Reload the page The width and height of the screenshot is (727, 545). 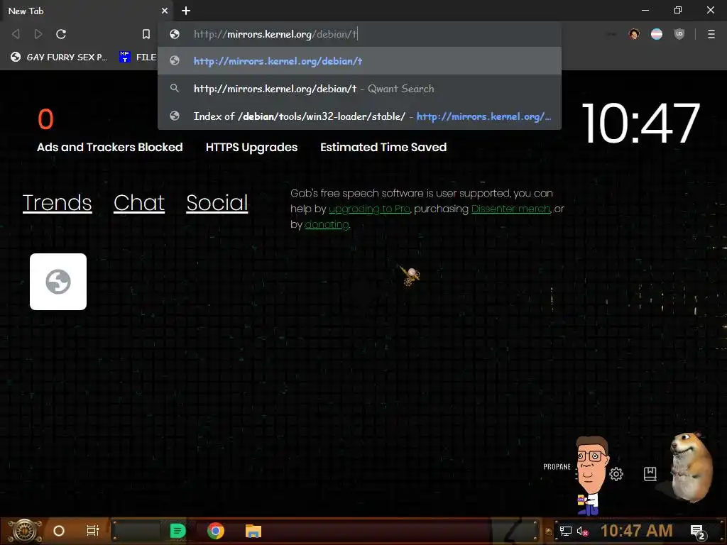[x=61, y=34]
